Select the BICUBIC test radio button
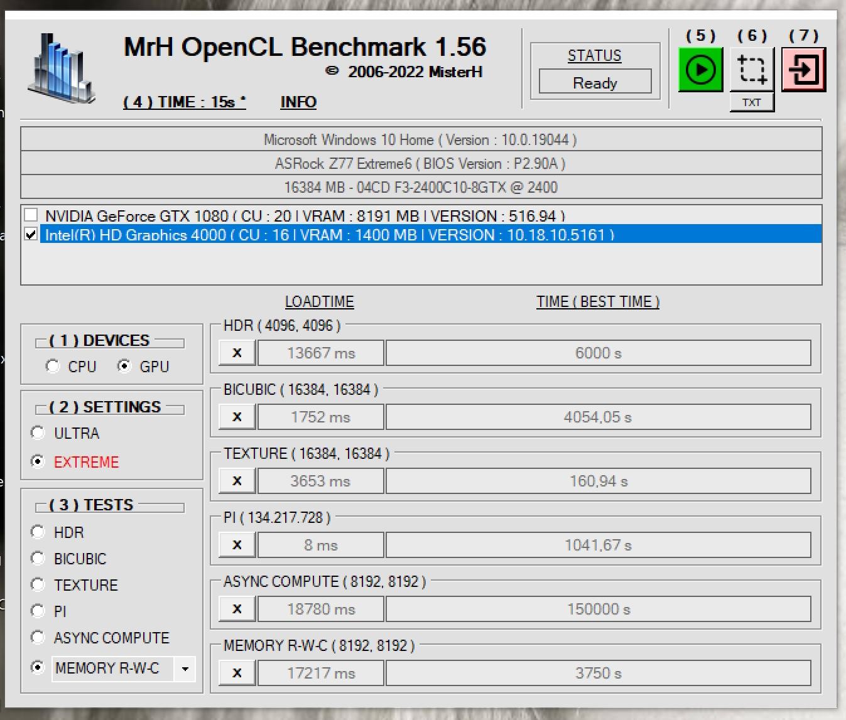The width and height of the screenshot is (846, 720). click(x=38, y=559)
